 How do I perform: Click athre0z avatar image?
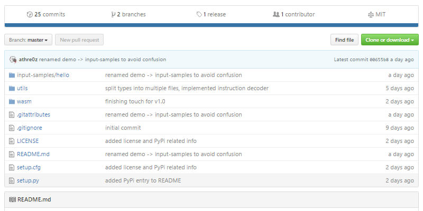[13, 59]
